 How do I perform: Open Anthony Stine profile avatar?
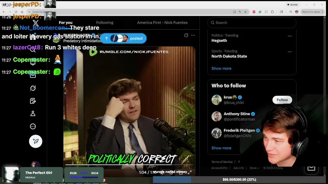pos(217,117)
